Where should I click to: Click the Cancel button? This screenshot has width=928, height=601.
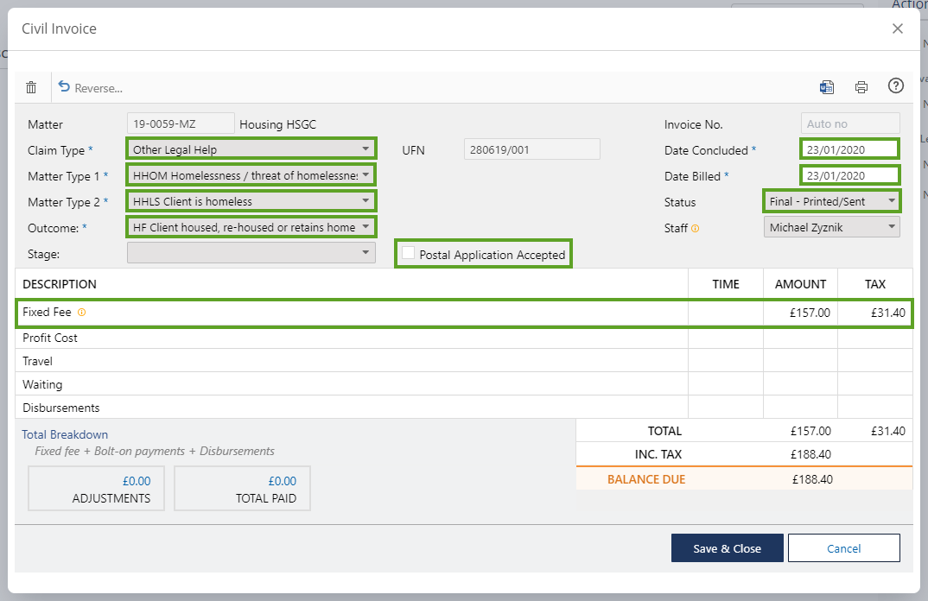click(x=843, y=548)
